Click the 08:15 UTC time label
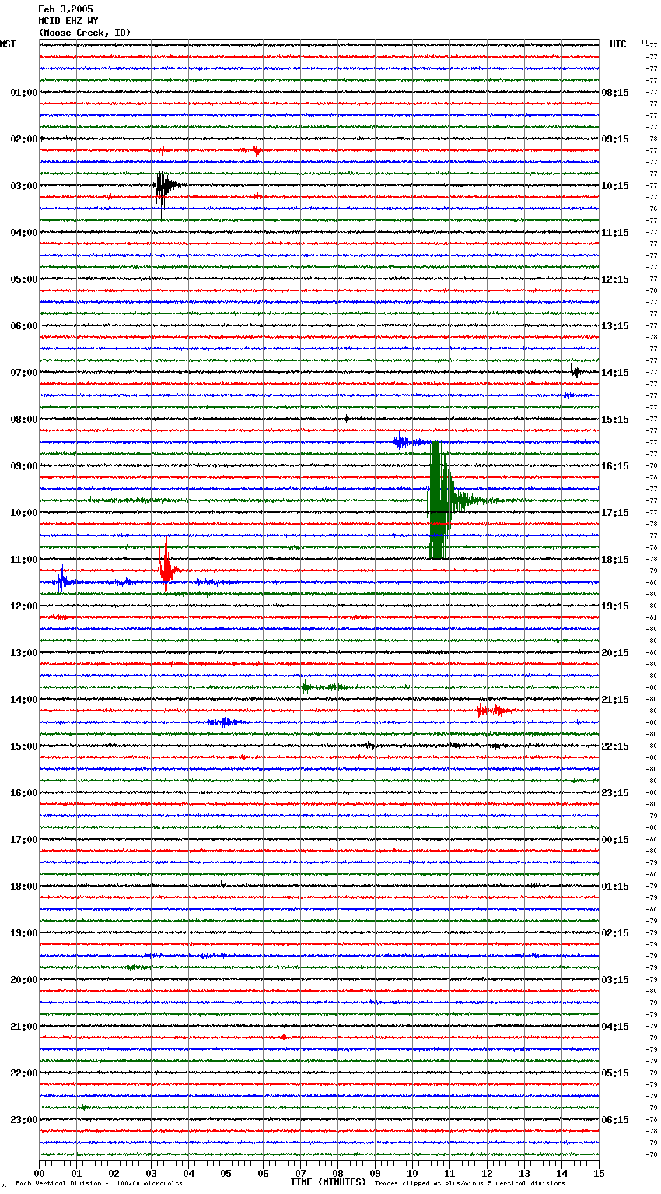 point(615,92)
